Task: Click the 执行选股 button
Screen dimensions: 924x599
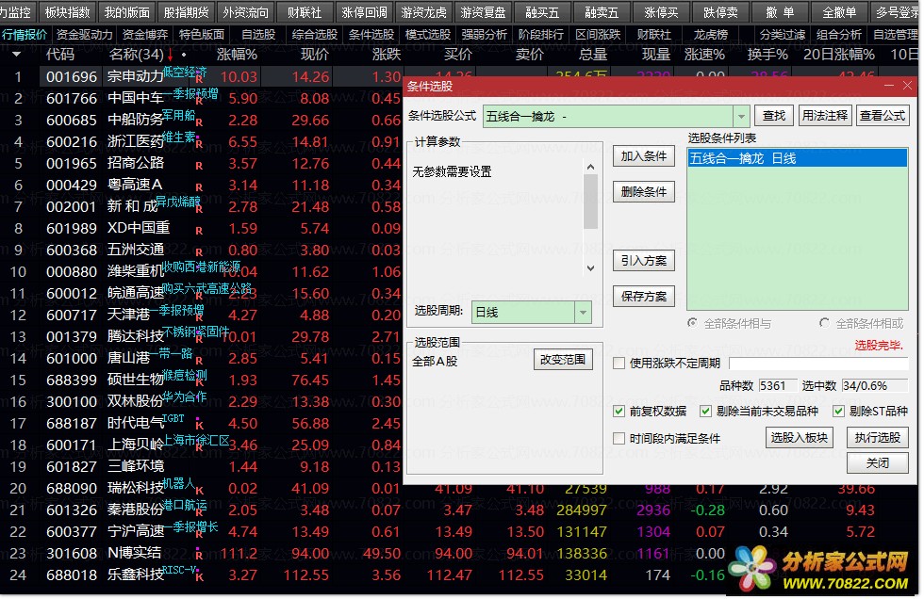Action: (878, 438)
